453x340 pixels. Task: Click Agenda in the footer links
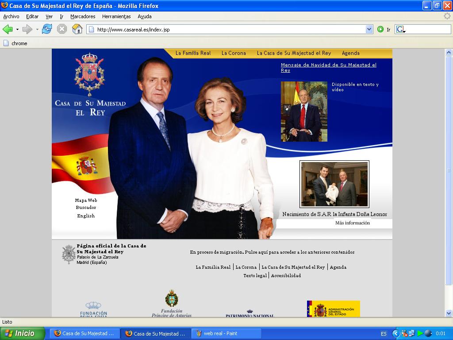click(338, 267)
